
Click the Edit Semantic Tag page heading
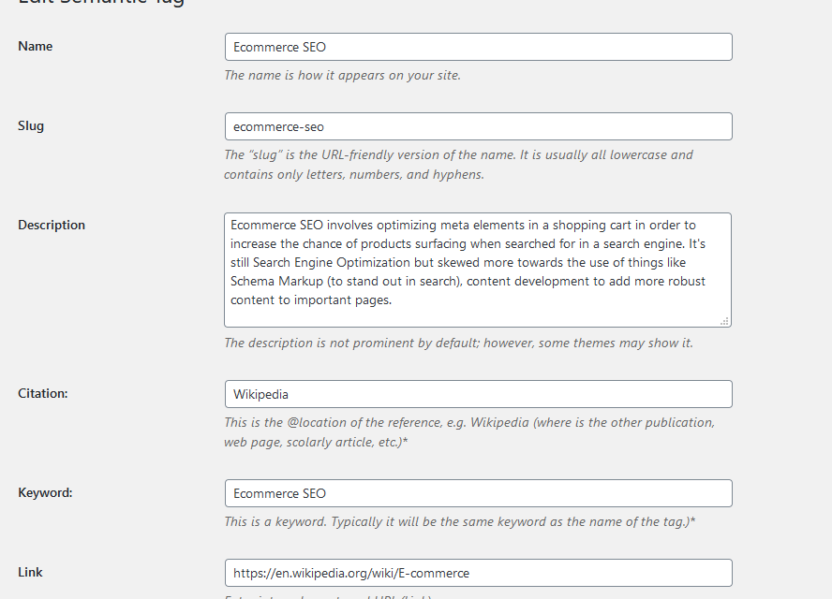101,3
